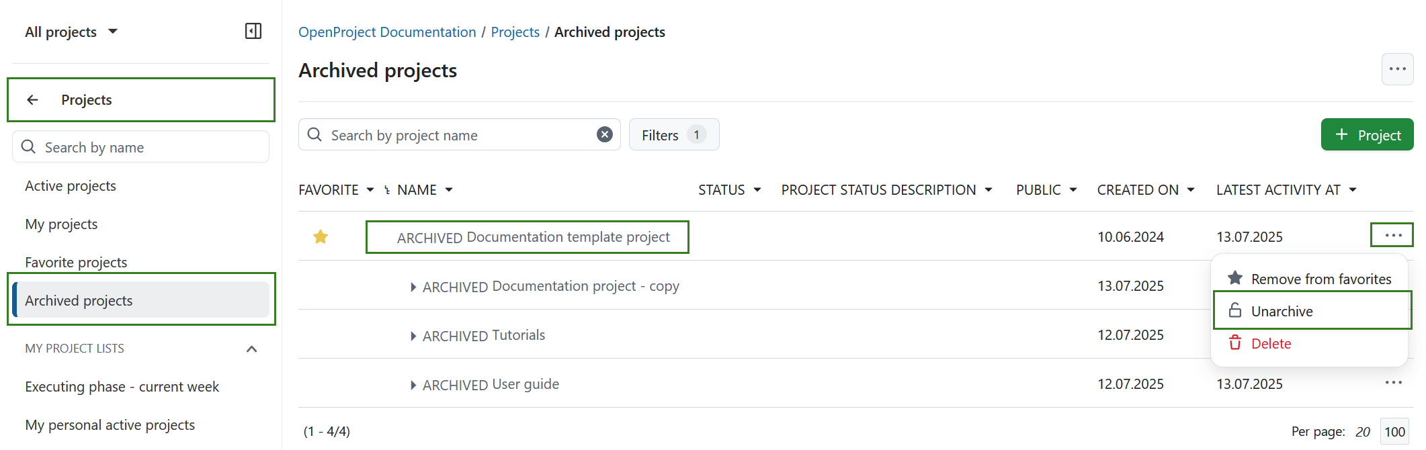Unfavorite the template project via its star
Screen dimensions: 1426x450
(321, 236)
